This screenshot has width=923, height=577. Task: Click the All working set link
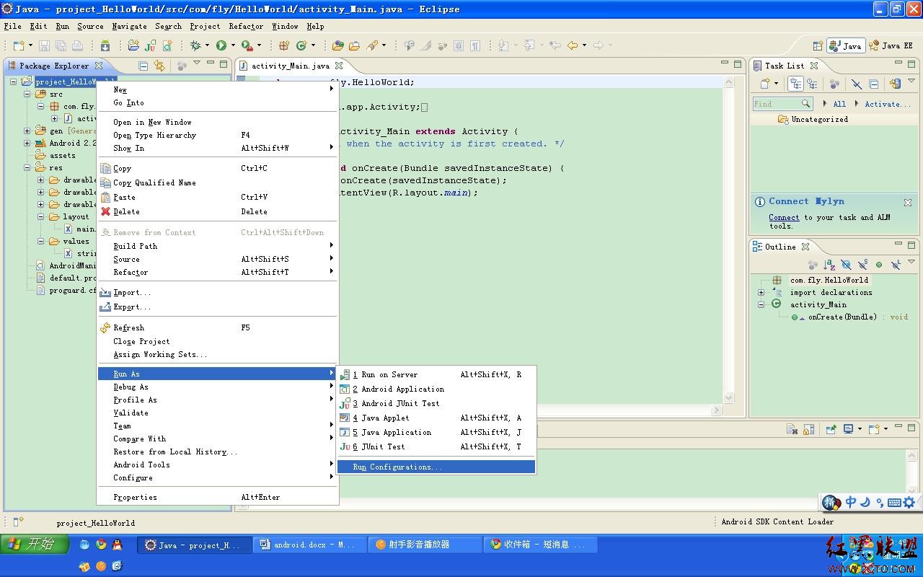(839, 104)
